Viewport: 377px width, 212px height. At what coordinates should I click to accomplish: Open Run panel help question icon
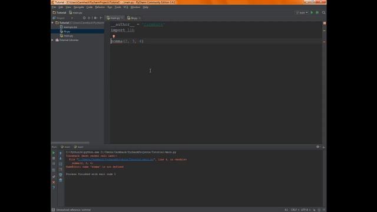click(54, 187)
